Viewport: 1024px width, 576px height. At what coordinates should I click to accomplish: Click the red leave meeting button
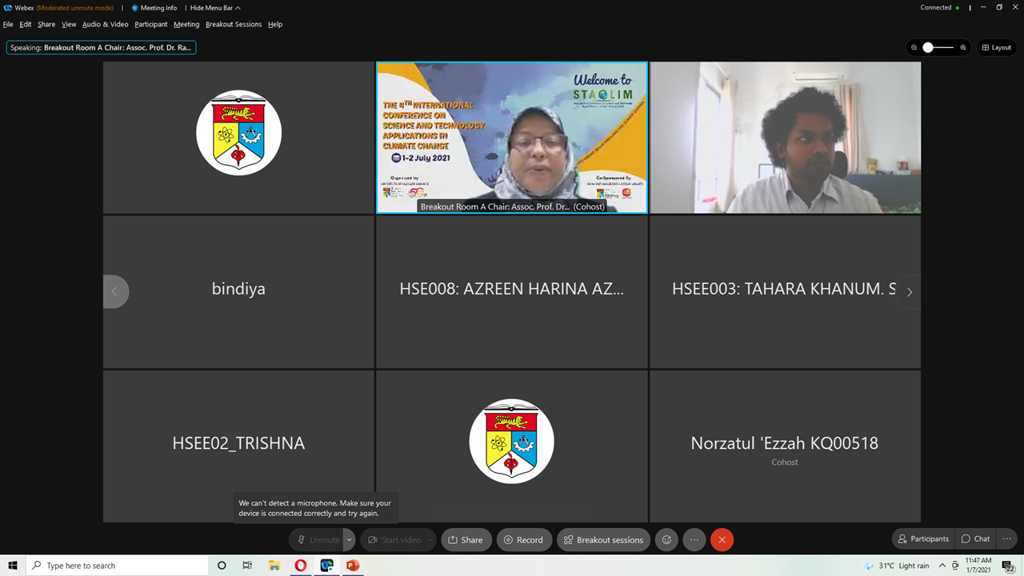coord(722,540)
